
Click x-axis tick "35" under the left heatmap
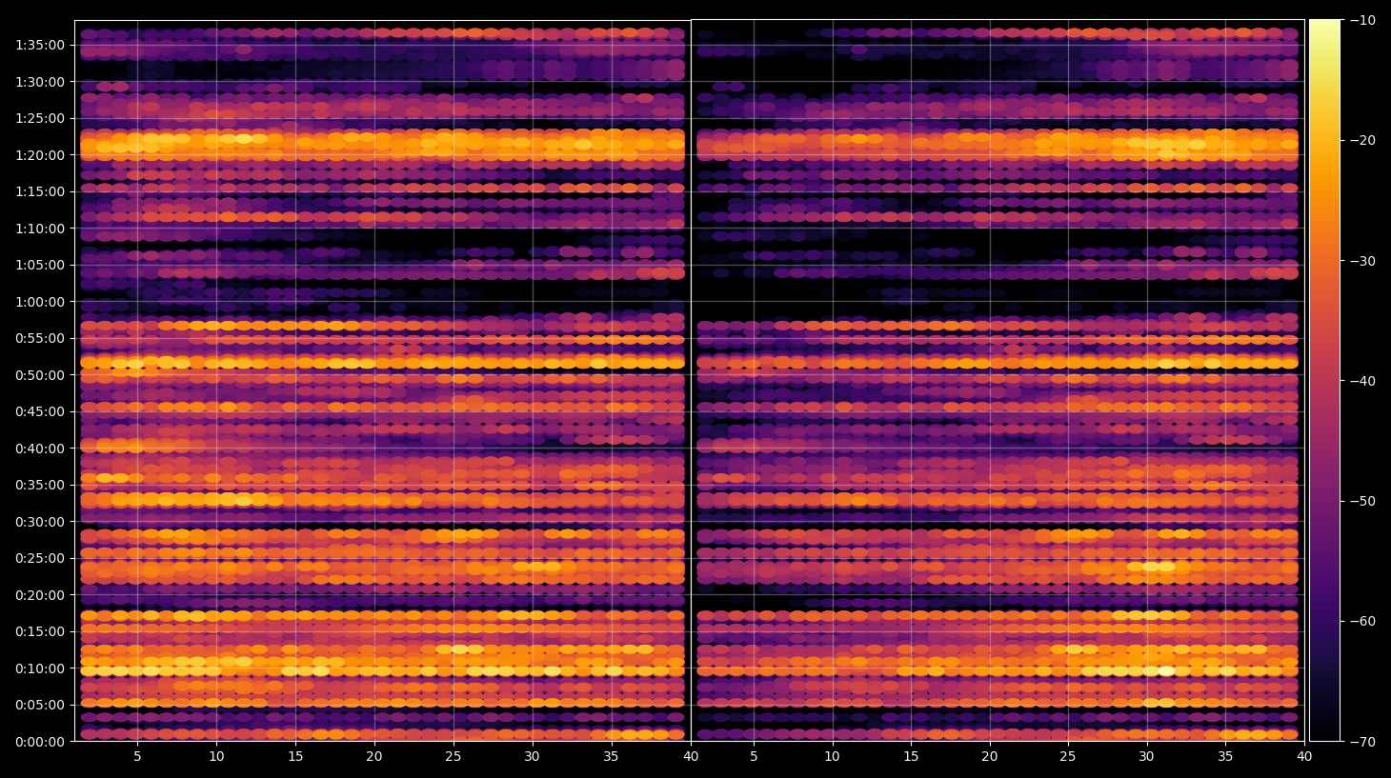pyautogui.click(x=611, y=757)
